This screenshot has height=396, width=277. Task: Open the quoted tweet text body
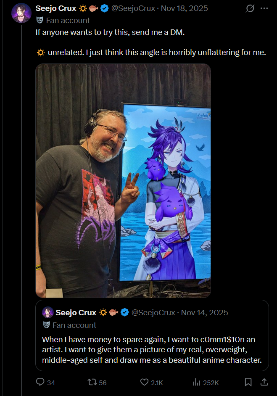pyautogui.click(x=152, y=349)
